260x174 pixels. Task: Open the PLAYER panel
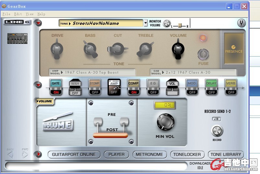tap(116, 155)
